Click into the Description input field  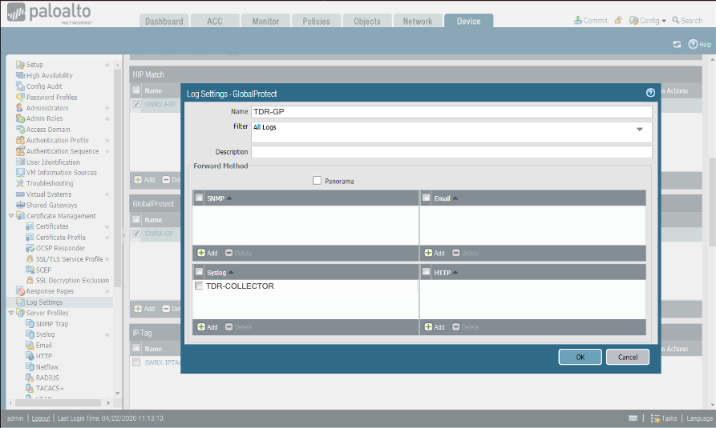[x=451, y=152]
